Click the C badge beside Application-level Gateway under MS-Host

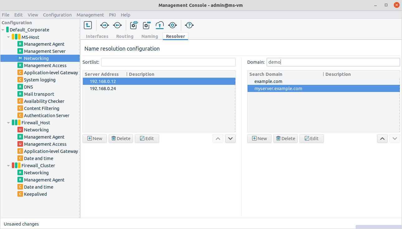(20, 72)
